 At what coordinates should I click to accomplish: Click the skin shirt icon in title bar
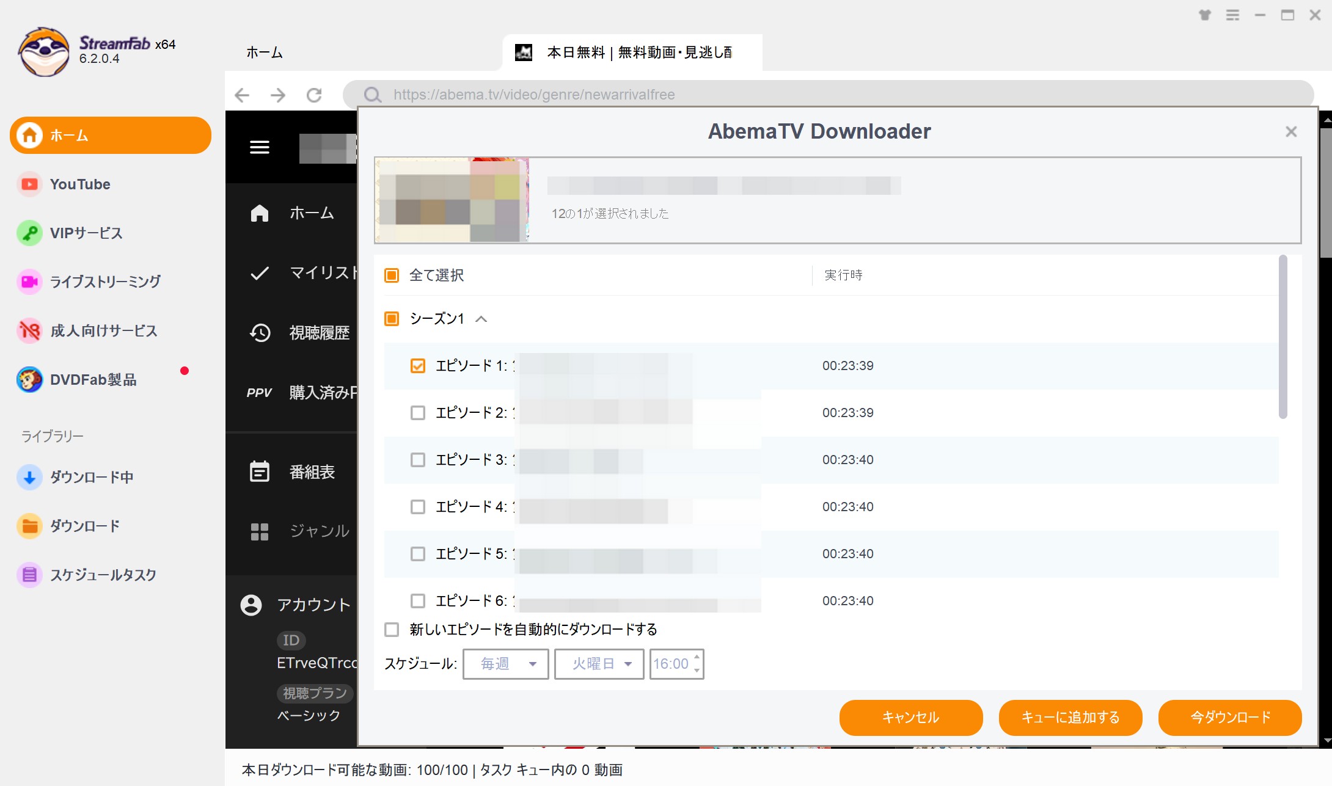[x=1205, y=15]
